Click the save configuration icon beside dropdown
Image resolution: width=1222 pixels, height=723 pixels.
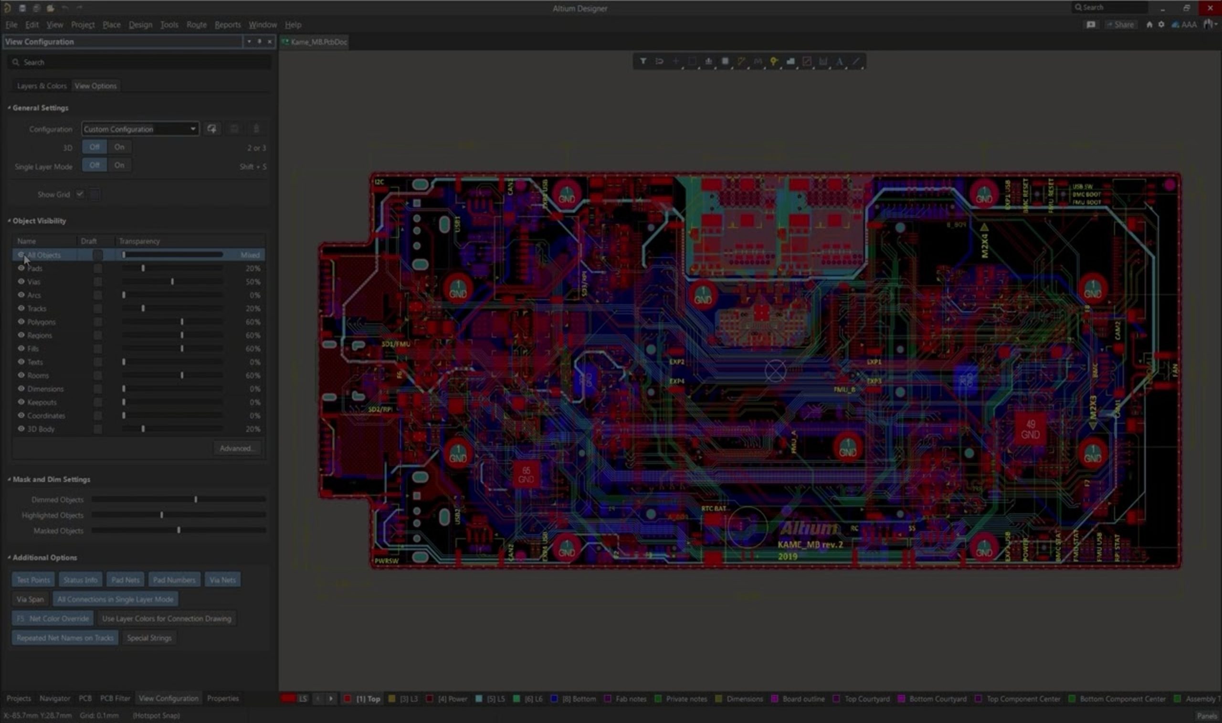click(212, 129)
